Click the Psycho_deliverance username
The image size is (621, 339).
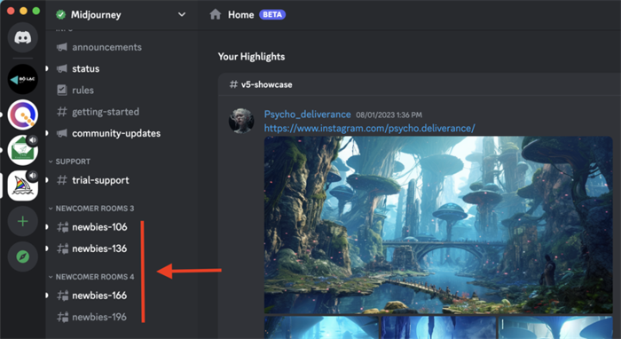click(307, 114)
